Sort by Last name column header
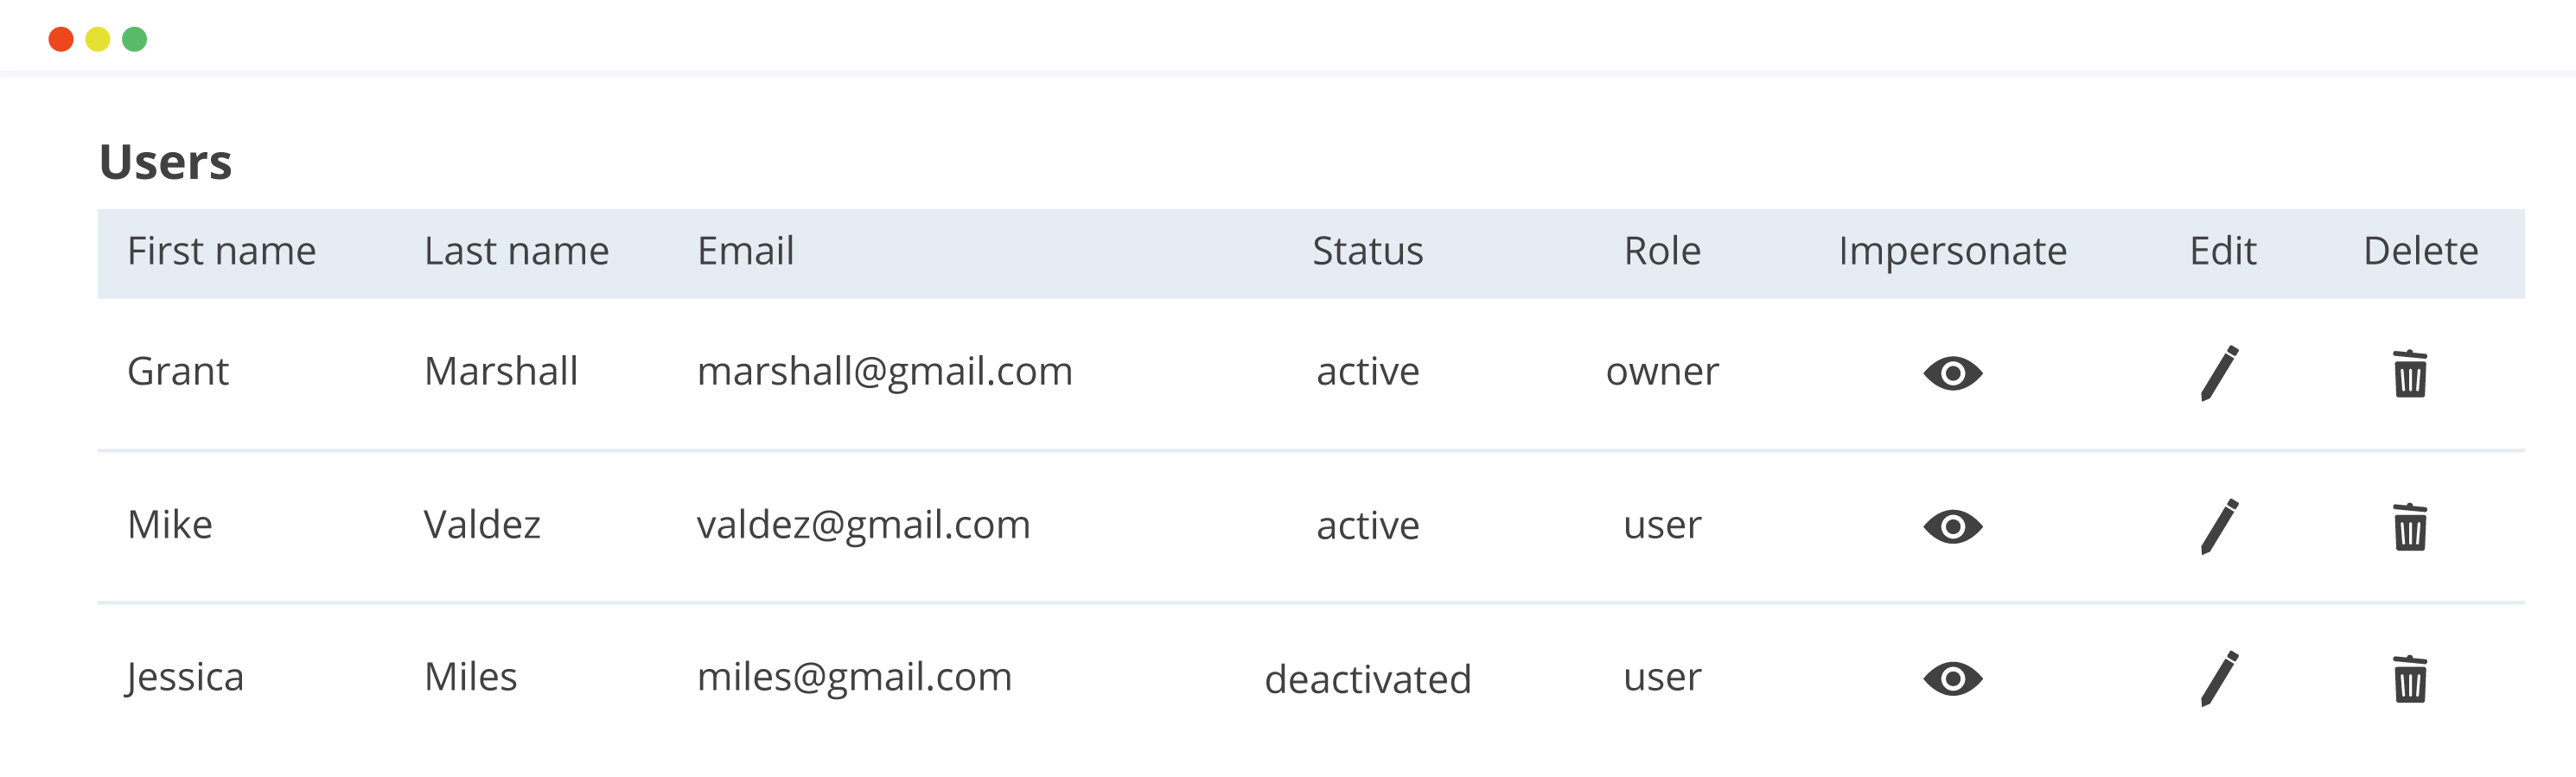Screen dimensions: 2576x777 coord(516,251)
